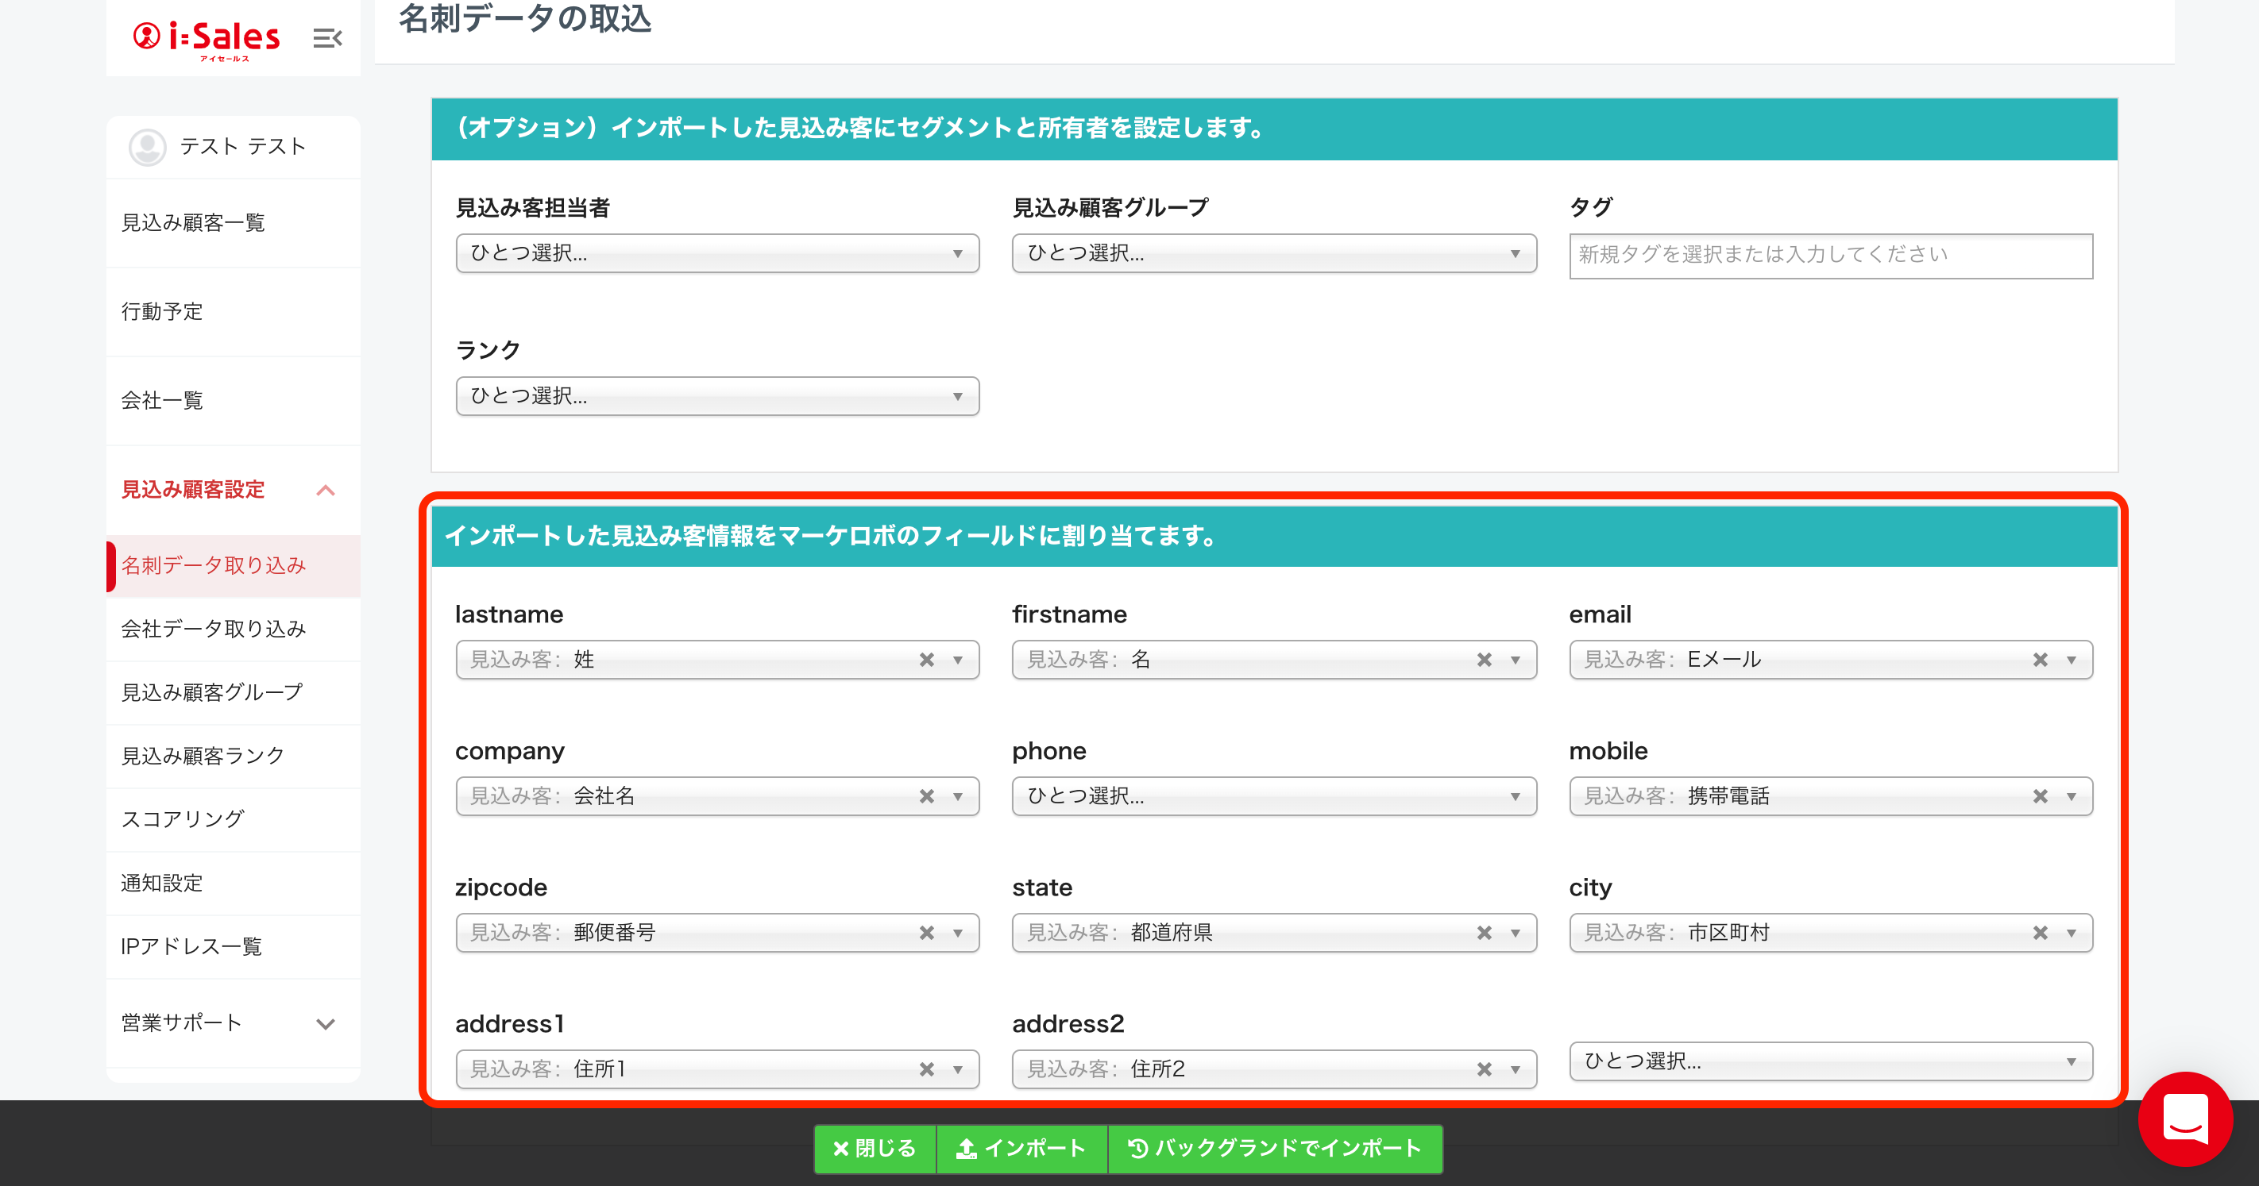Viewport: 2259px width, 1186px height.
Task: Go to 会社データ取り込み menu item
Action: click(x=213, y=629)
